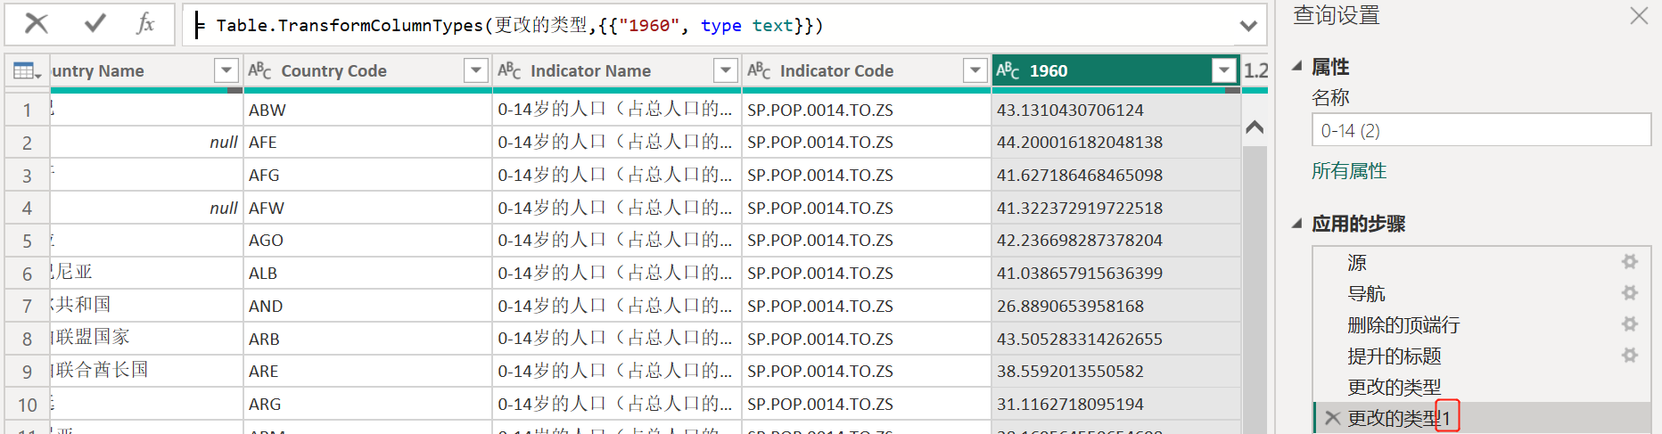The height and width of the screenshot is (434, 1662).
Task: Open the 1960 column filter dropdown
Action: pos(1224,70)
